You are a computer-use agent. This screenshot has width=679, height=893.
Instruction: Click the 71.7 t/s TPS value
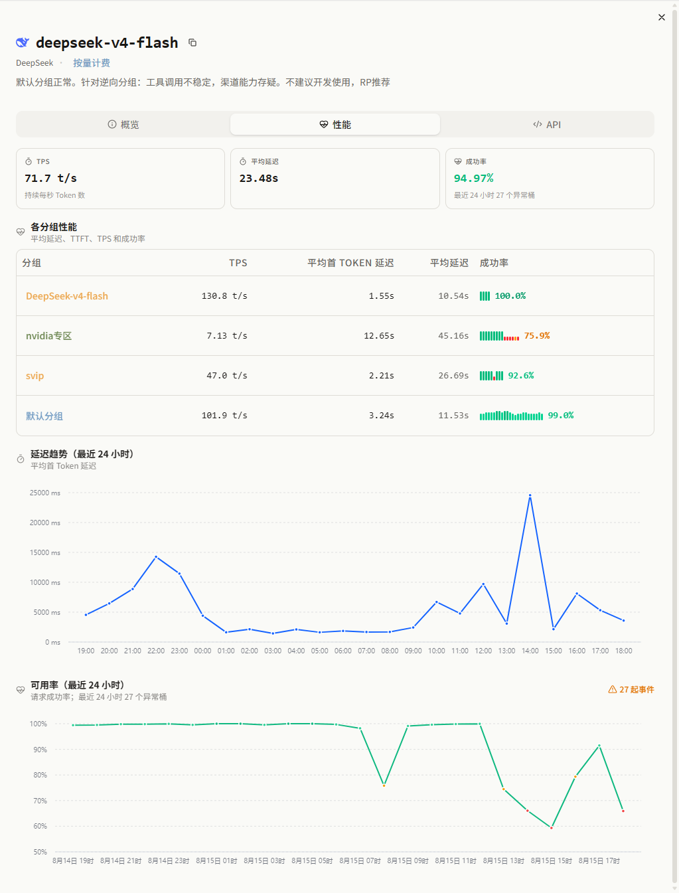coord(50,178)
